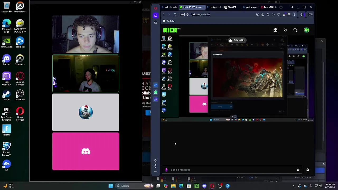Open the three-dots sidebar setup menu
Image resolution: width=338 pixels, height=190 pixels.
coord(156,172)
